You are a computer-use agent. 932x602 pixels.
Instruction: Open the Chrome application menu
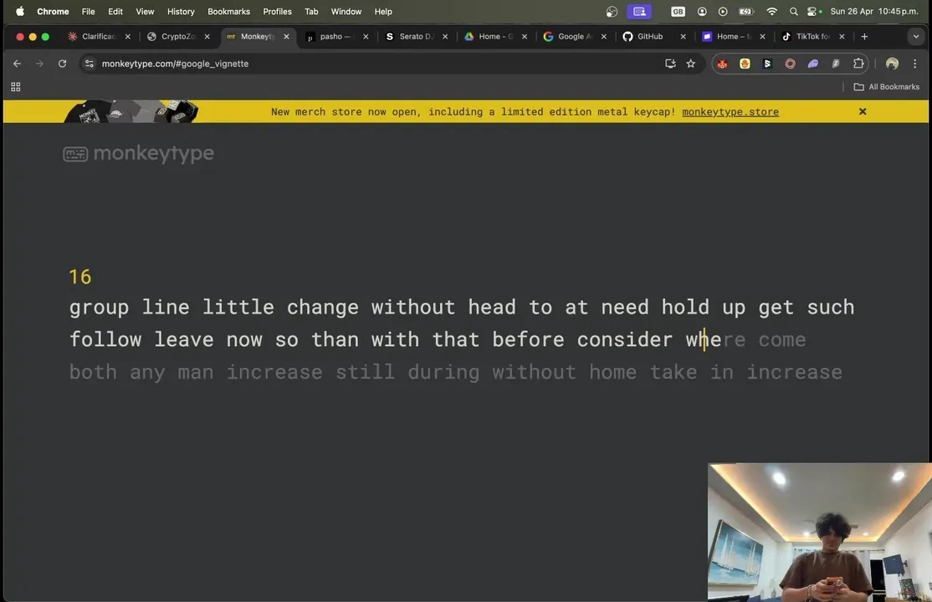pos(53,12)
